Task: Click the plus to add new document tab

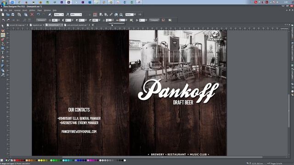Action: pos(93,25)
